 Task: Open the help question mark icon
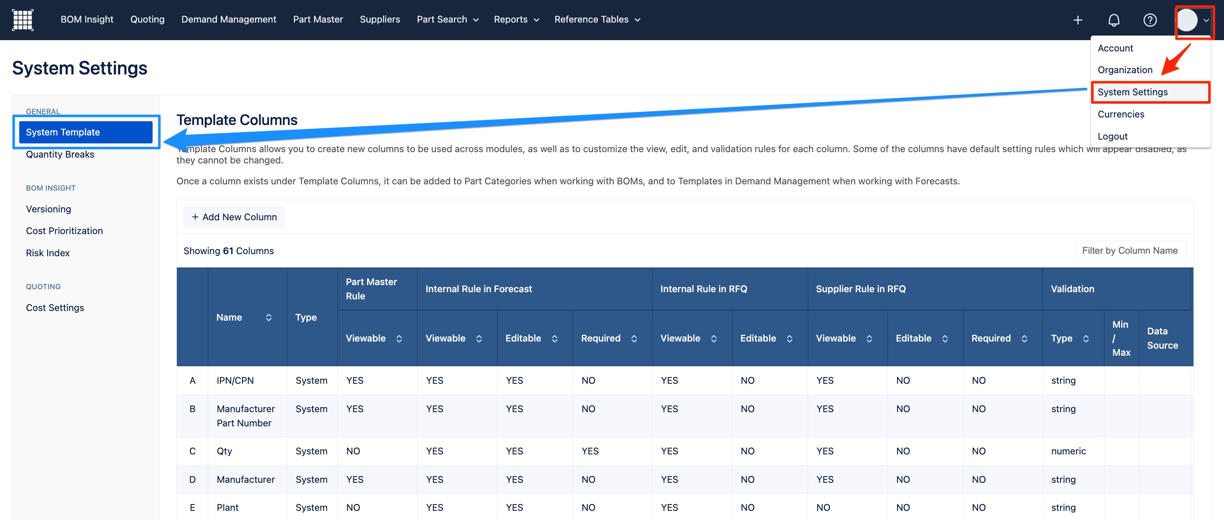tap(1150, 20)
